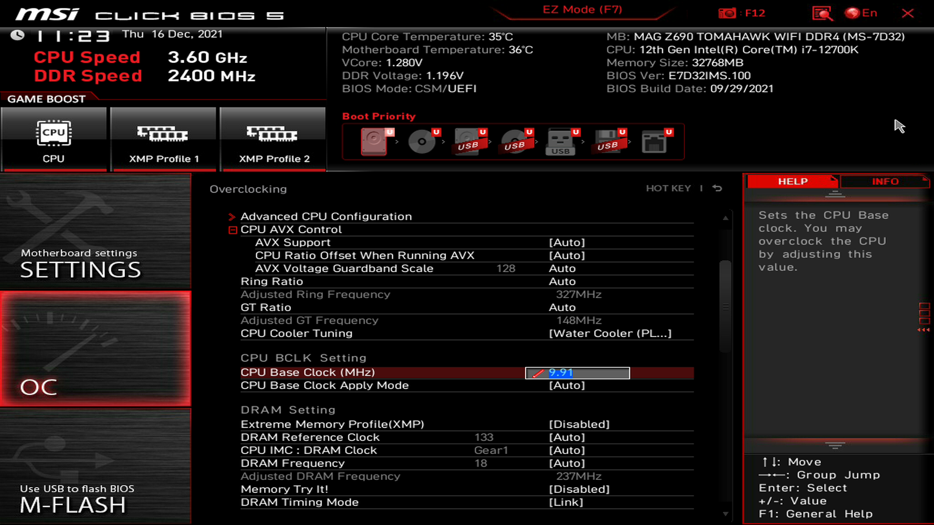Click the CPU Base Clock input box

click(577, 373)
